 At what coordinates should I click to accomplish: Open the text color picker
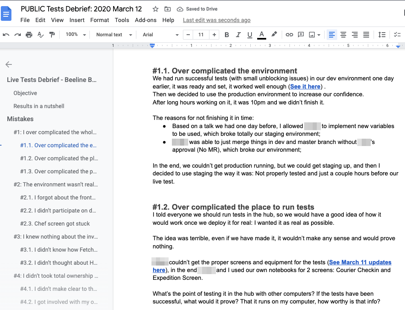click(x=262, y=35)
